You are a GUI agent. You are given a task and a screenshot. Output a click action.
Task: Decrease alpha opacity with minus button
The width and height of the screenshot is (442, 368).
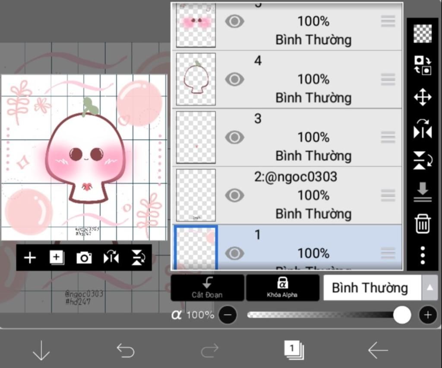228,315
